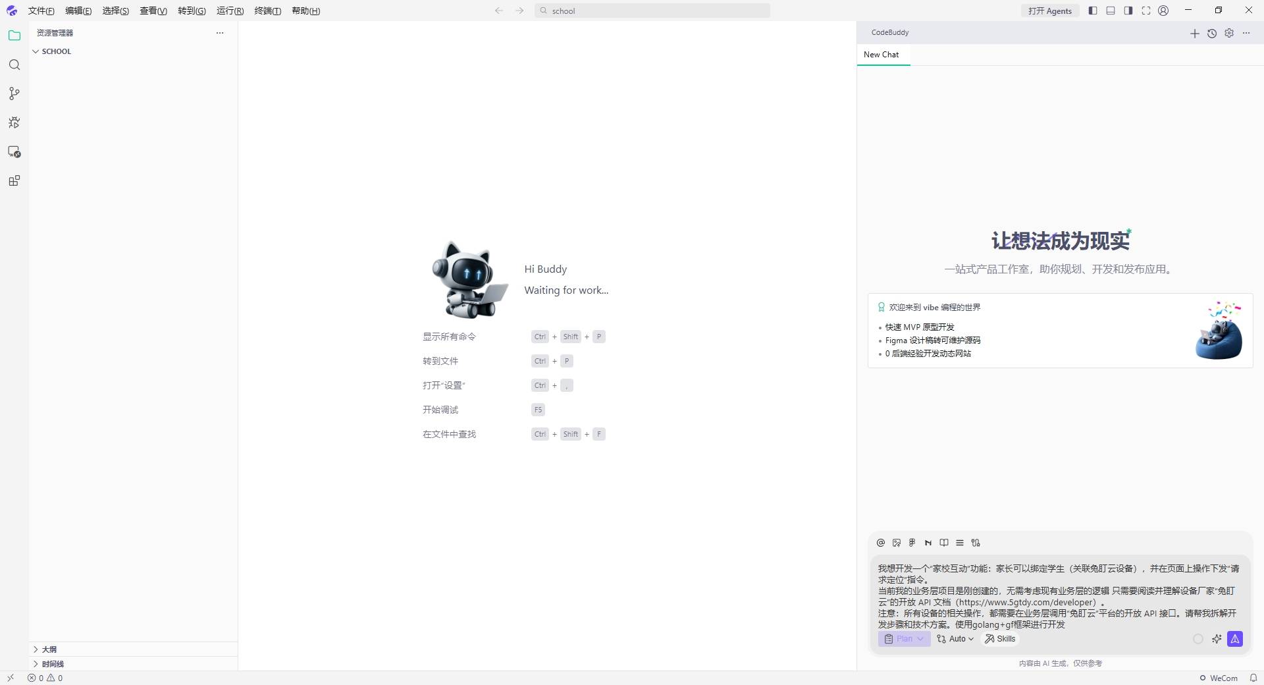Open the Extensions view
This screenshot has height=685, width=1264.
(14, 180)
